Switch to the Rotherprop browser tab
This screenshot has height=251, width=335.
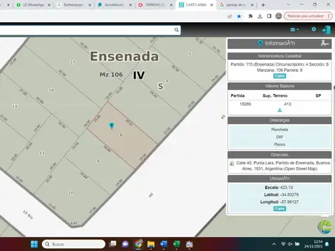click(73, 5)
